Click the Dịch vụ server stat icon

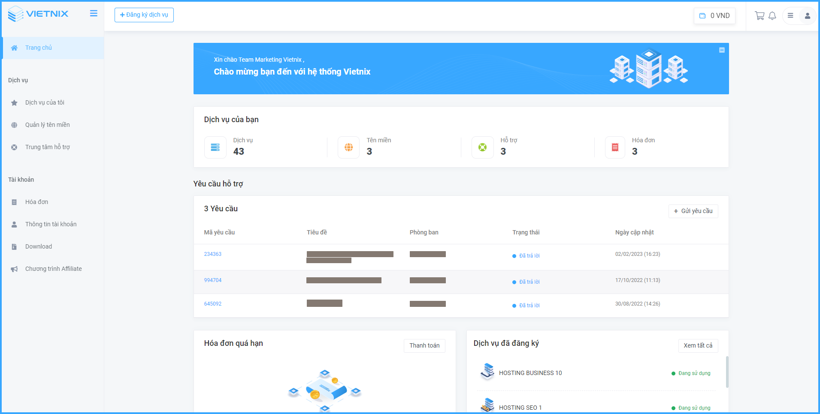coord(215,147)
